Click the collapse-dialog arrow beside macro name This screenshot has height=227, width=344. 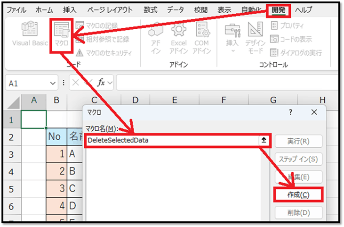click(x=265, y=140)
